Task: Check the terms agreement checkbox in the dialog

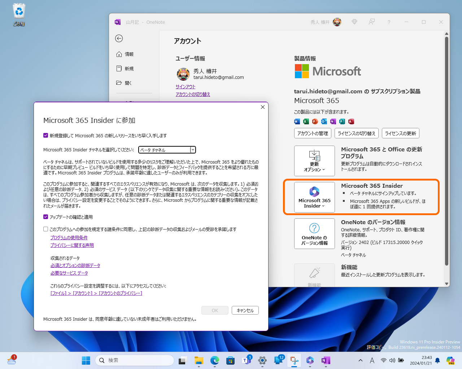Action: [45, 229]
